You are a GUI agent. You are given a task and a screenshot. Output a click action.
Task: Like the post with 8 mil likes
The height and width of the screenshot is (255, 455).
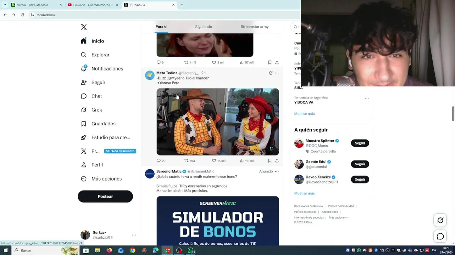pos(218,62)
